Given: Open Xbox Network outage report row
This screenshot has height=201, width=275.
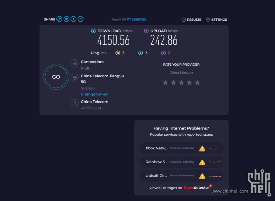Looking at the screenshot, I should (181, 148).
